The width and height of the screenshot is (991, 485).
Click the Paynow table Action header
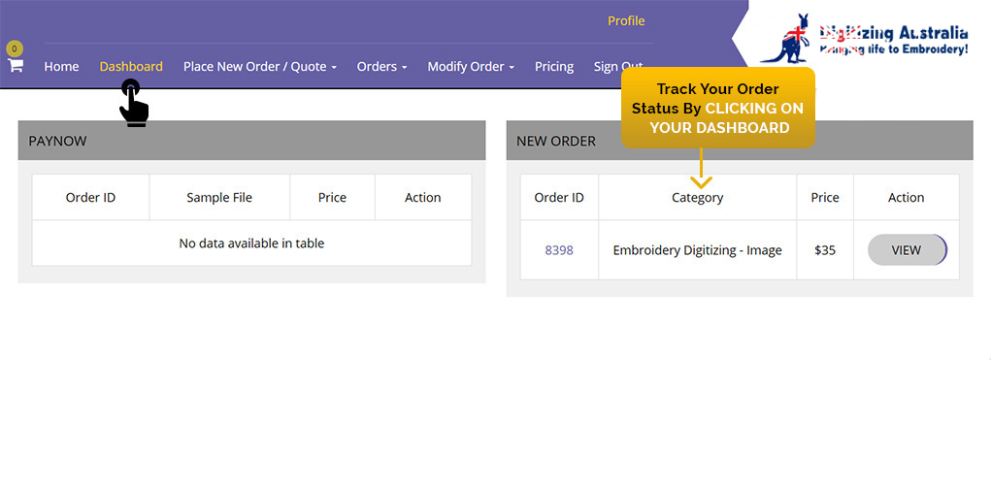point(423,198)
